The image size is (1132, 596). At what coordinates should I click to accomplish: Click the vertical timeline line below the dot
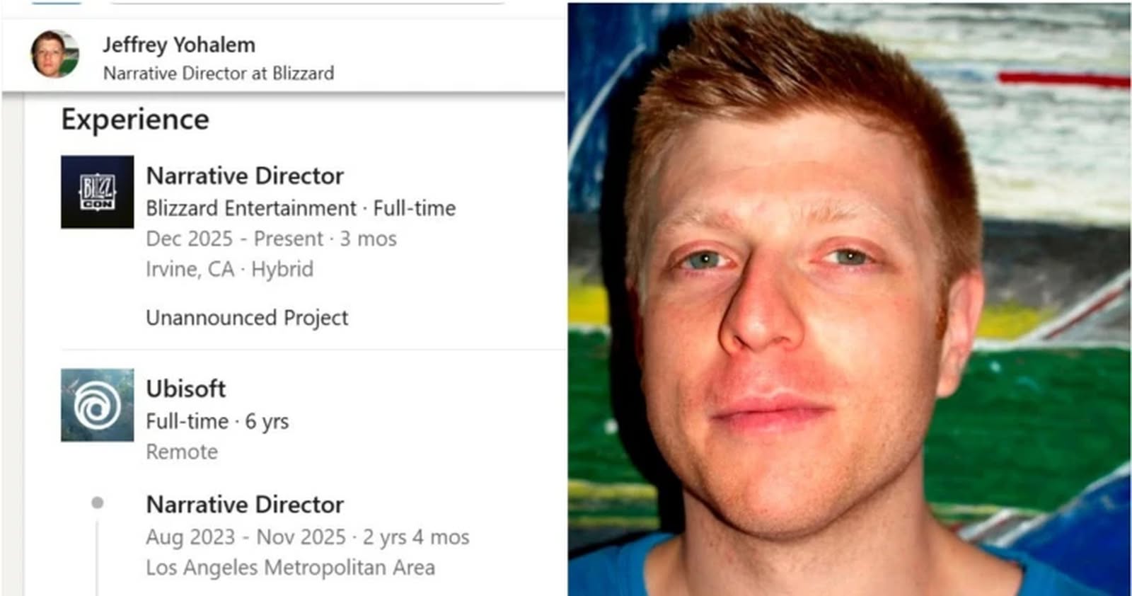[x=98, y=556]
